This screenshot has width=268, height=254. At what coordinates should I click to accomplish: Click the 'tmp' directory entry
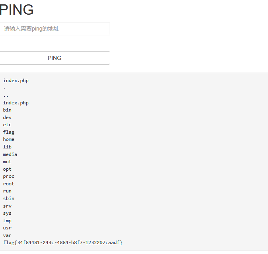coord(8,221)
